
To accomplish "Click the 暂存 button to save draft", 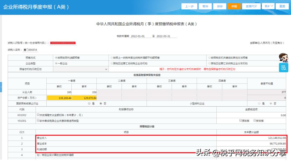I will point(205,6).
